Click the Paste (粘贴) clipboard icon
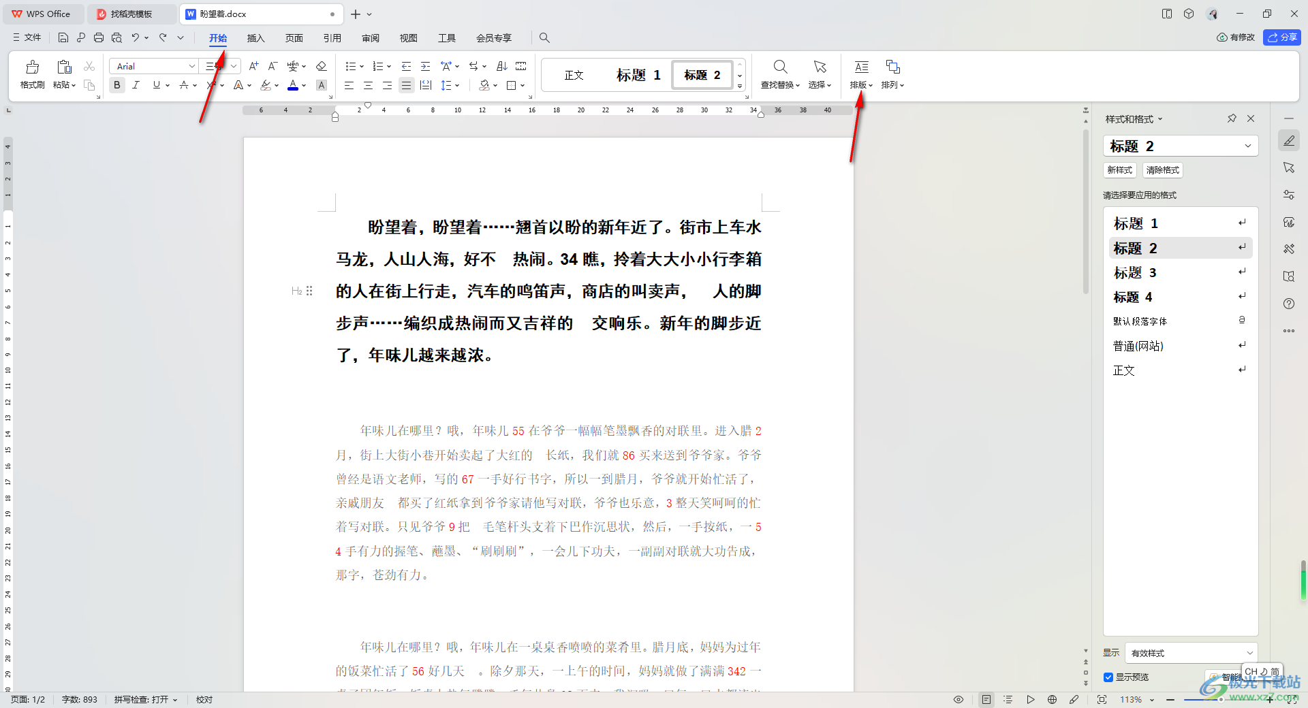1308x708 pixels. pyautogui.click(x=64, y=67)
